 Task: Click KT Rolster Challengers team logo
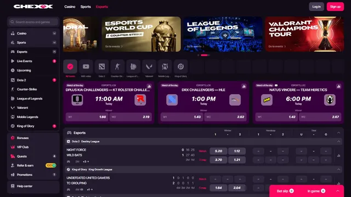(140, 100)
